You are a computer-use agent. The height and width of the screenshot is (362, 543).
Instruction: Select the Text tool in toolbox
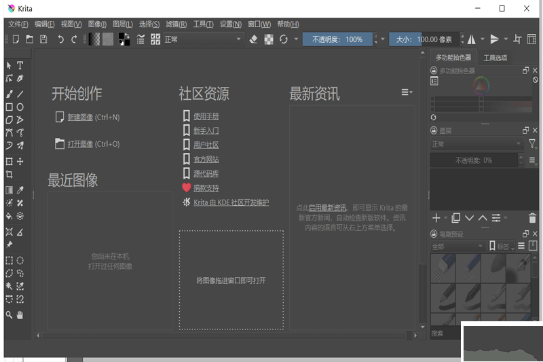[20, 65]
